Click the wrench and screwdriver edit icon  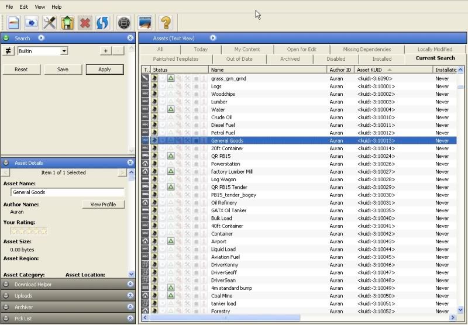pyautogui.click(x=49, y=23)
